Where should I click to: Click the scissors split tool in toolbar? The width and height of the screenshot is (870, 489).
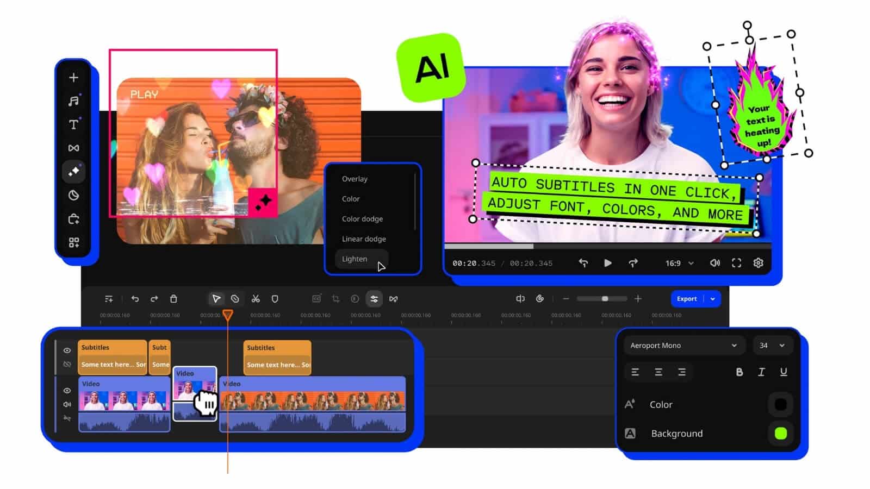click(x=256, y=299)
